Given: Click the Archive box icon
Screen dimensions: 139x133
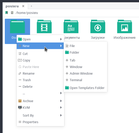Looking at the screenshot, I should tap(20, 101).
